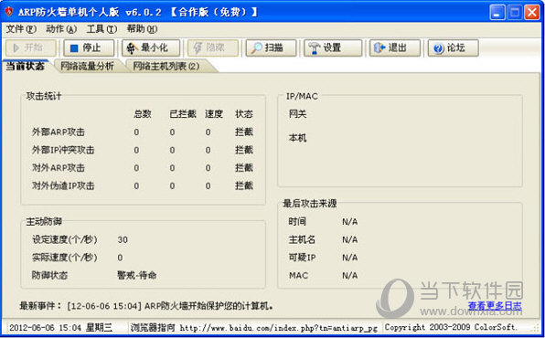Click the 本机 label in IP/MAC
The width and height of the screenshot is (545, 338).
point(297,138)
